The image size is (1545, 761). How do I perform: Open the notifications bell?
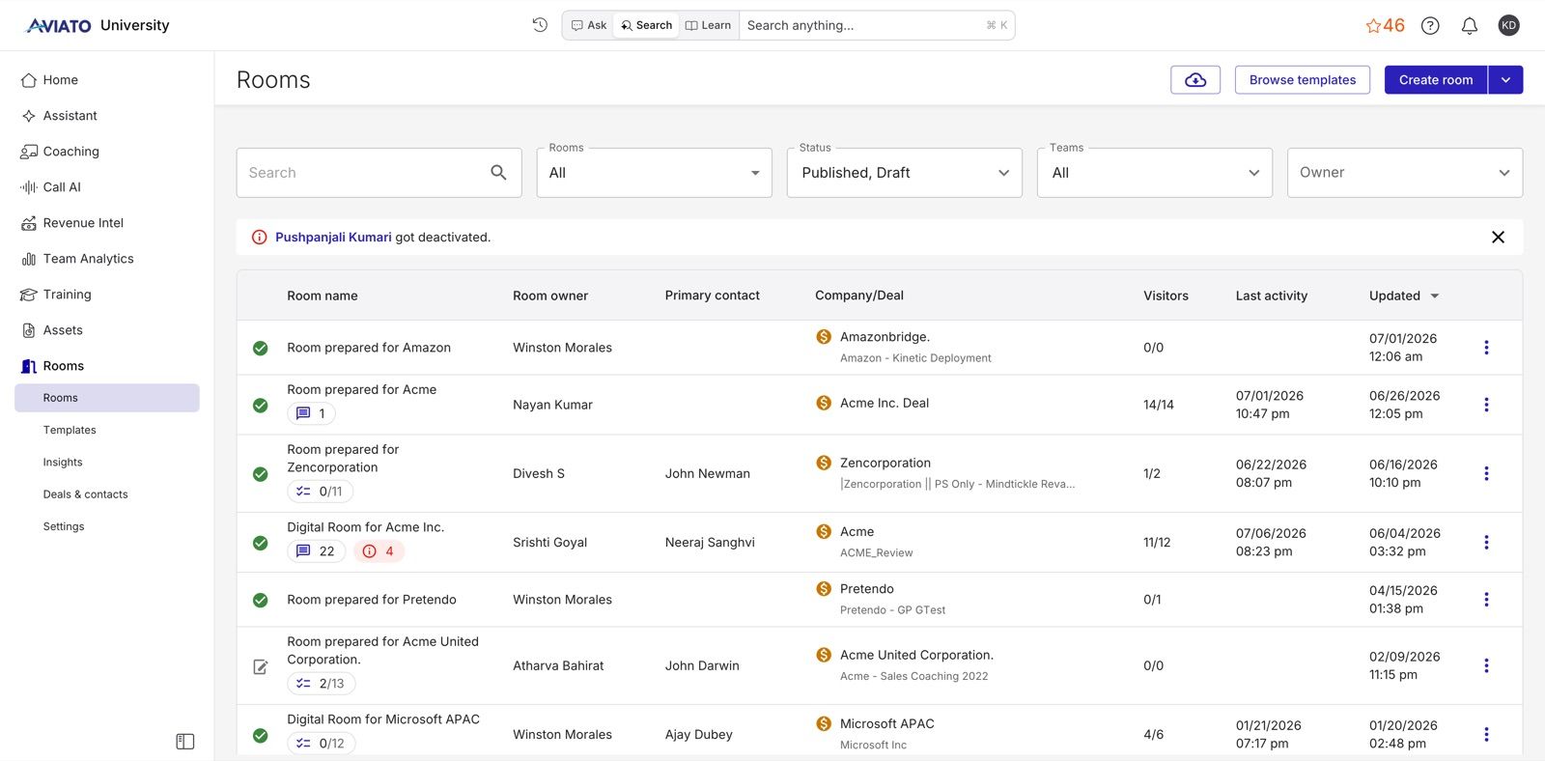click(1469, 26)
